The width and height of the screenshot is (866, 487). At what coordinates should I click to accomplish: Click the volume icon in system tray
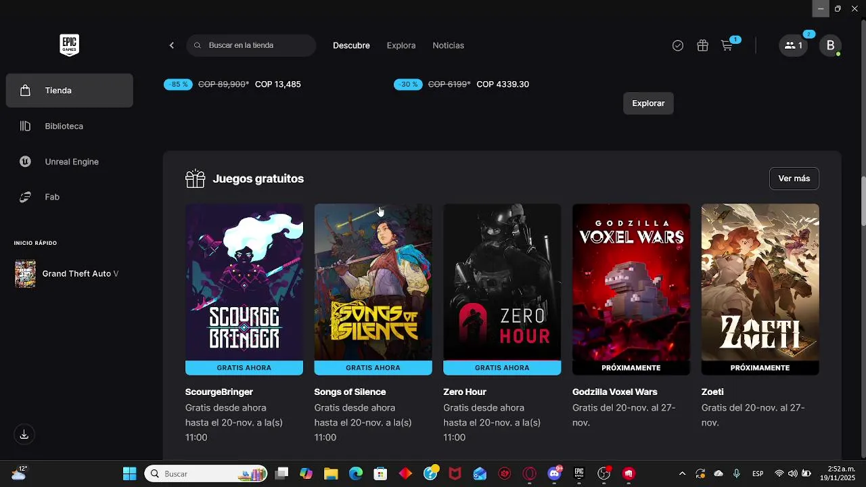point(792,473)
